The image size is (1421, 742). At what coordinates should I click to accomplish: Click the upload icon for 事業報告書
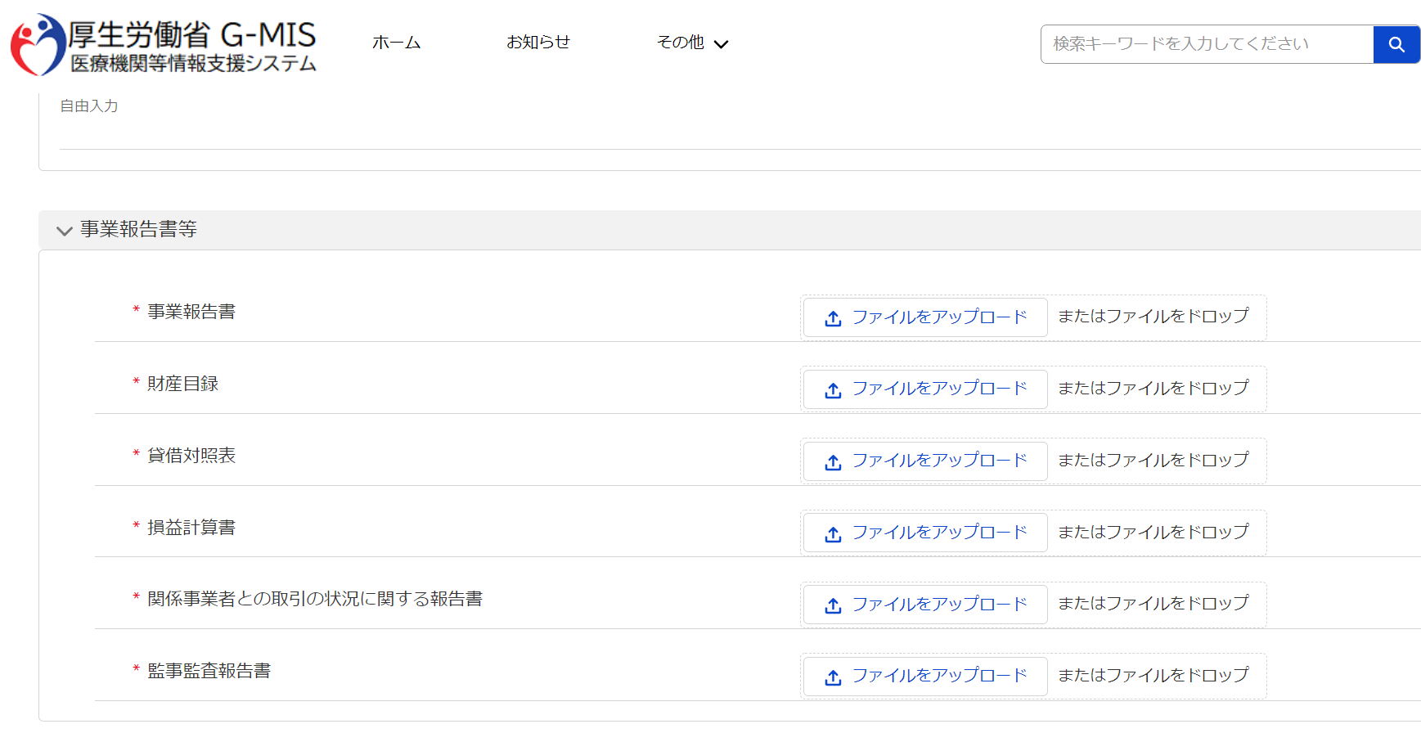click(832, 317)
